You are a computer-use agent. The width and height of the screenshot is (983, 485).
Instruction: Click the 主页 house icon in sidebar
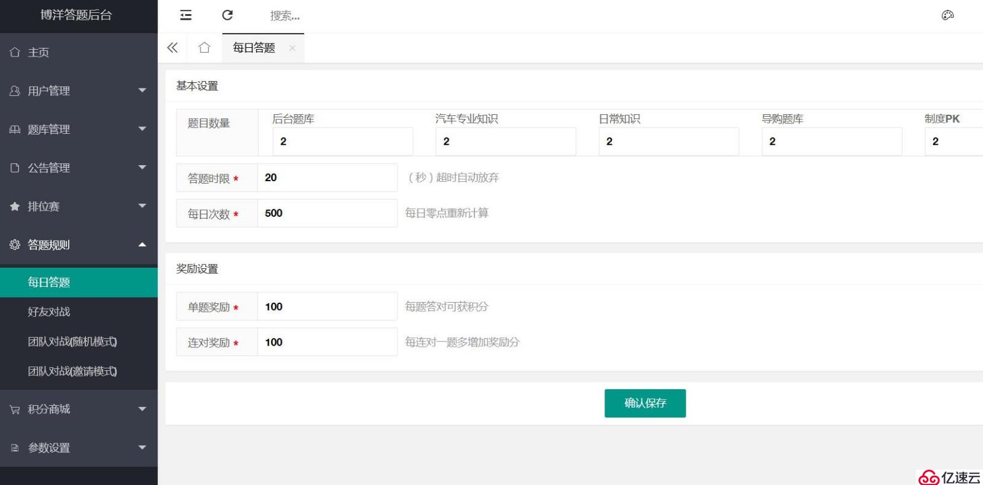[x=15, y=53]
